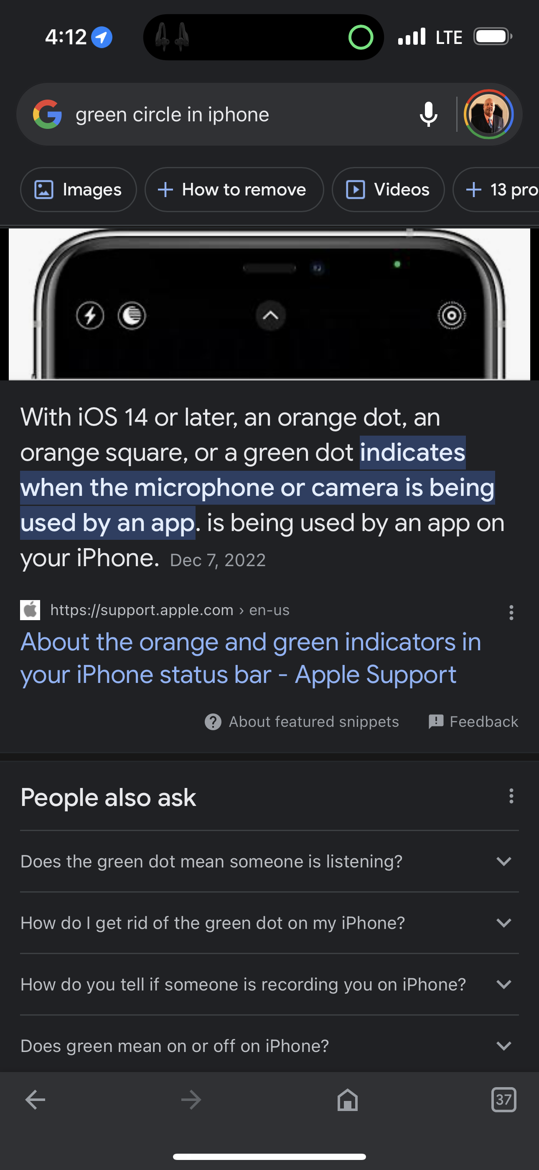
Task: Tap the microphone voice search icon
Action: pos(428,115)
